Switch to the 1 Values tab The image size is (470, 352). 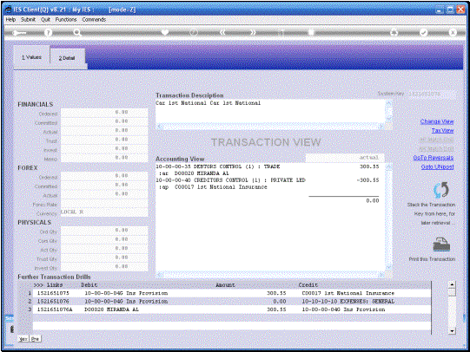pyautogui.click(x=31, y=57)
